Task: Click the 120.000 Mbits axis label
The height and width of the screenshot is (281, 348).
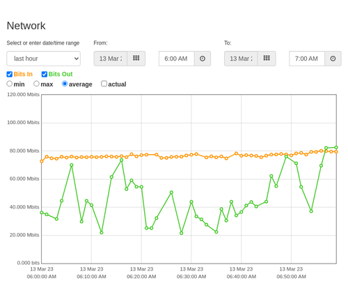Action: pyautogui.click(x=23, y=95)
